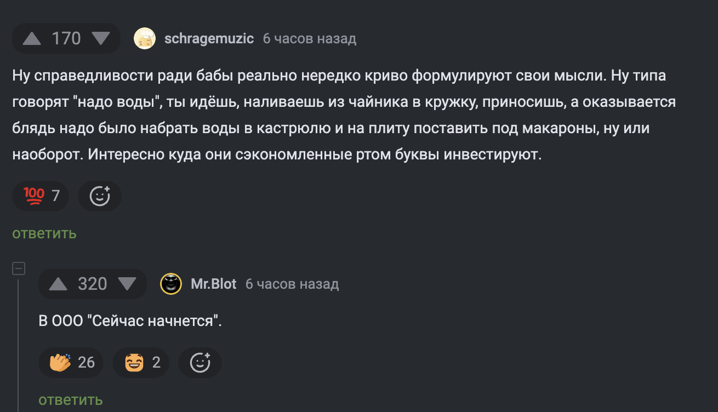Reply to the schragemuzic comment
This screenshot has width=718, height=412.
(x=44, y=233)
